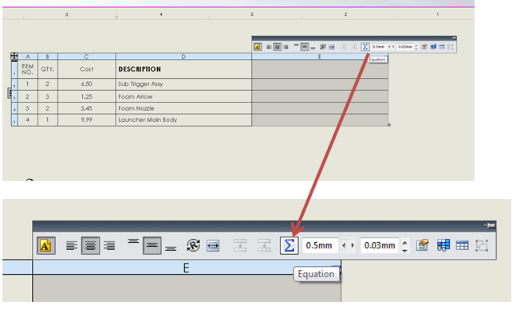The image size is (520, 313).
Task: Right-align text using the enlarged toolbar
Action: [109, 245]
